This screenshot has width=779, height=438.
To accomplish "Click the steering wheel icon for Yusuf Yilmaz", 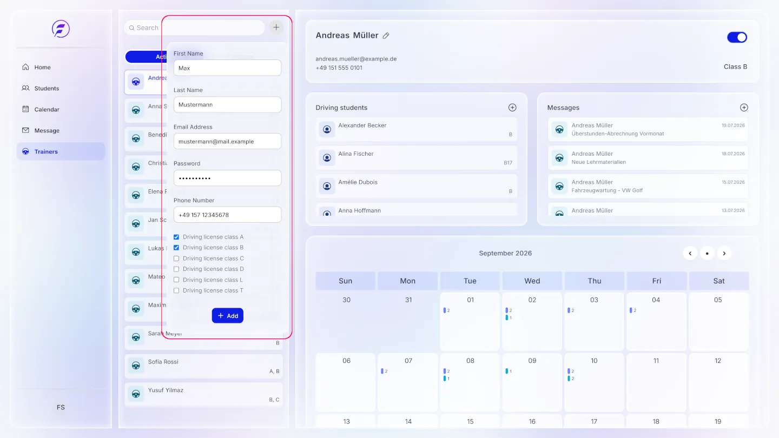I will pyautogui.click(x=136, y=394).
